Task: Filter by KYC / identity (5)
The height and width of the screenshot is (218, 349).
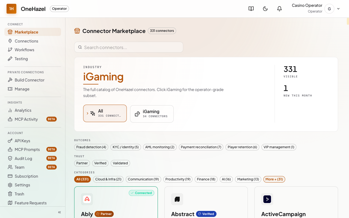Action: coord(126,147)
